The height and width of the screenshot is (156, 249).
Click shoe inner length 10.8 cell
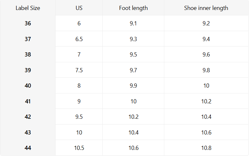click(206, 148)
